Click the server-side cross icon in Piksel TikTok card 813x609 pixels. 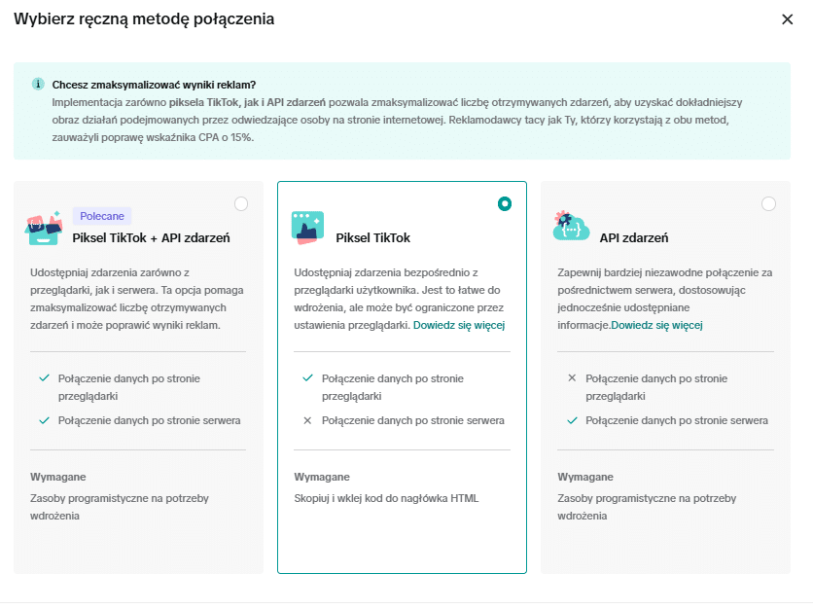pos(307,421)
